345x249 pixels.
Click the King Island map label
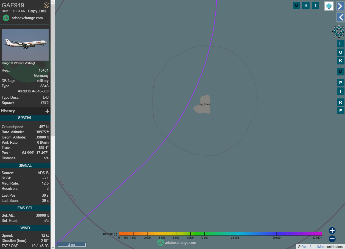(x=204, y=104)
